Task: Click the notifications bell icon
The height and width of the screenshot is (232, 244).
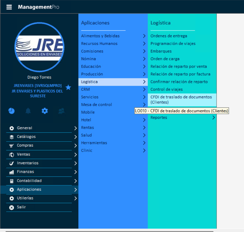Action: click(28, 111)
